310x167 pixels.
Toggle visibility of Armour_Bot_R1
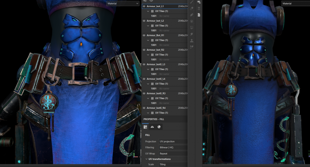[144, 35]
